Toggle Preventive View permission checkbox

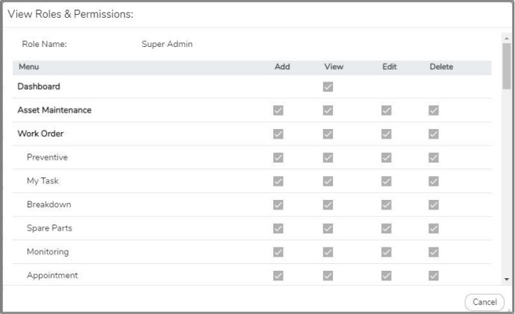tap(328, 158)
